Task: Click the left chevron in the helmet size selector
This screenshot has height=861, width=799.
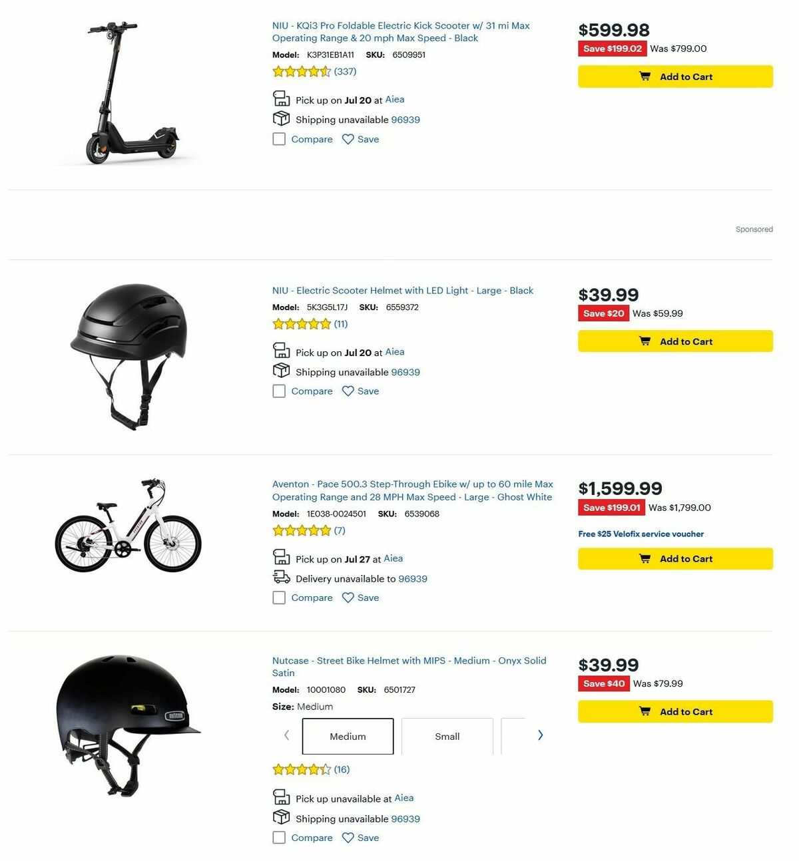Action: tap(286, 735)
